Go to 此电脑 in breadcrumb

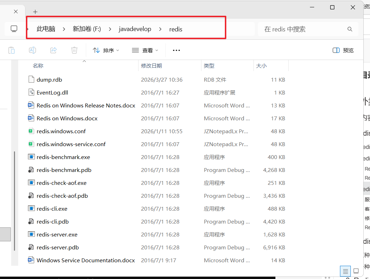point(46,29)
